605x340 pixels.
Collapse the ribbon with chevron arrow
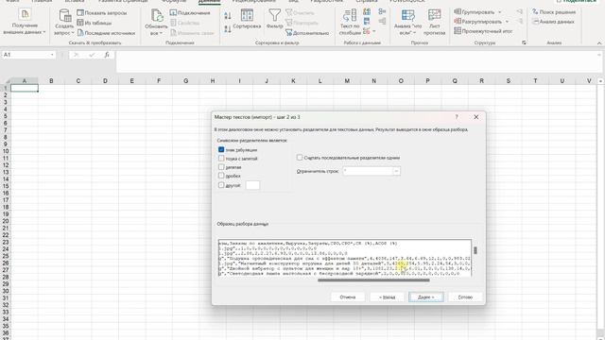tap(599, 42)
